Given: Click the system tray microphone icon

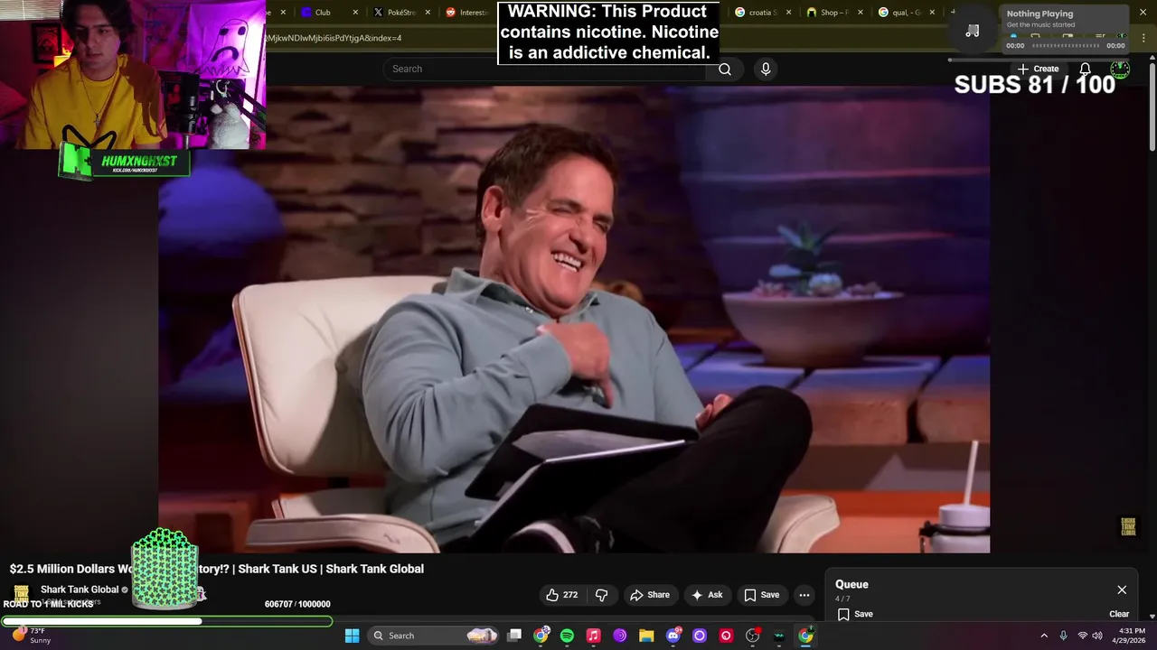Looking at the screenshot, I should [1063, 636].
